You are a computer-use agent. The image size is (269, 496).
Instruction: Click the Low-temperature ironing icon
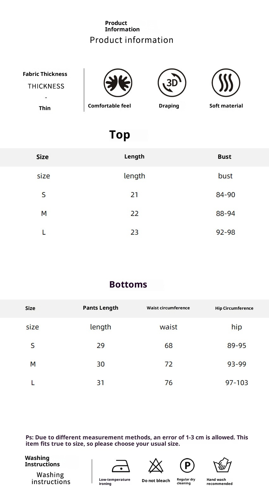coord(121,466)
